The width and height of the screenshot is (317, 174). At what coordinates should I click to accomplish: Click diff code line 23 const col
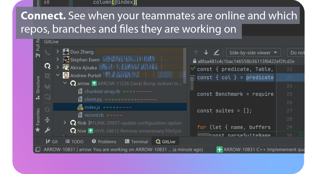pos(235,78)
